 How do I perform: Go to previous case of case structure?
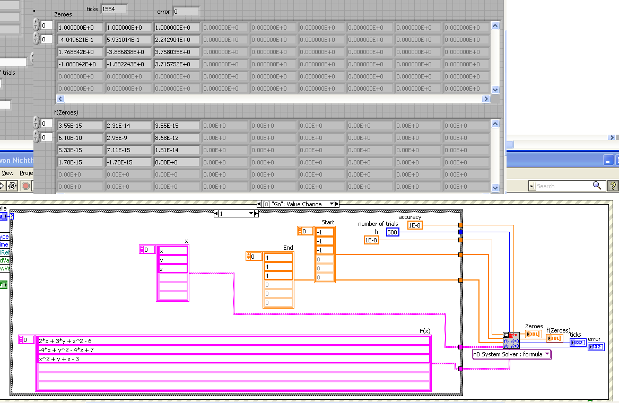216,214
